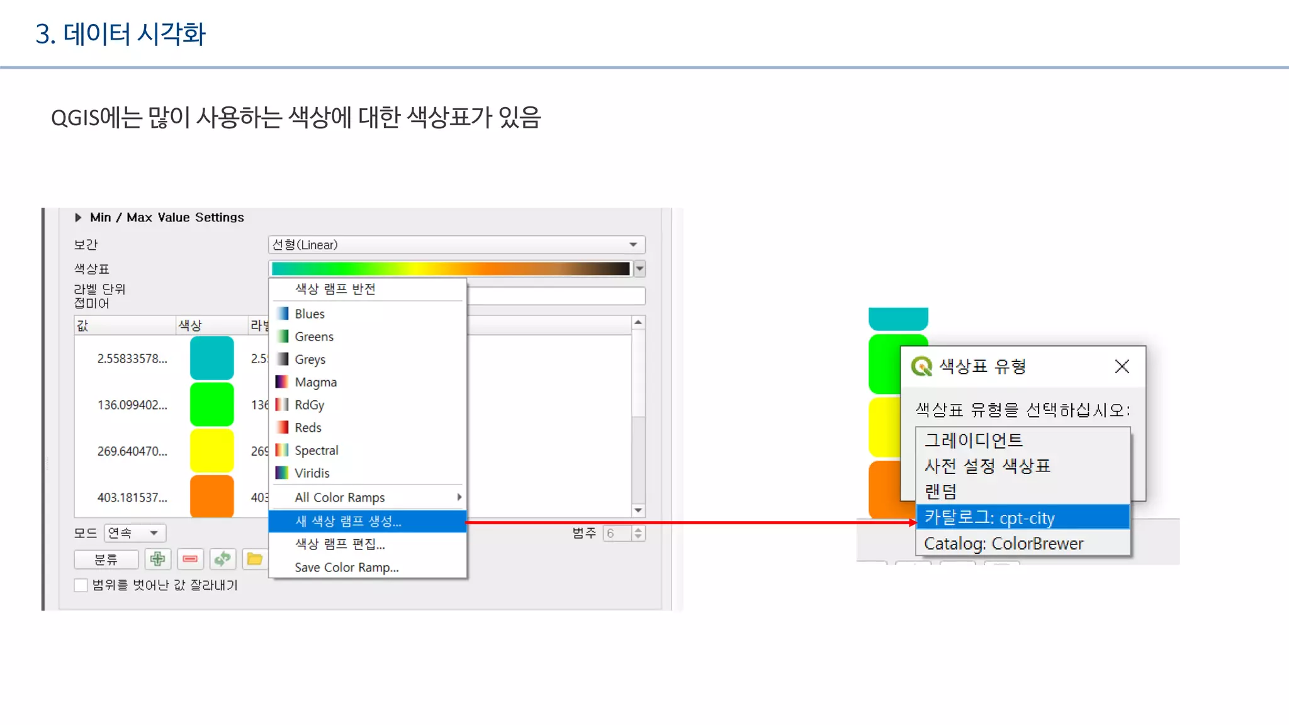Select value cell 269.640470...
Image resolution: width=1289 pixels, height=725 pixels.
coord(132,451)
